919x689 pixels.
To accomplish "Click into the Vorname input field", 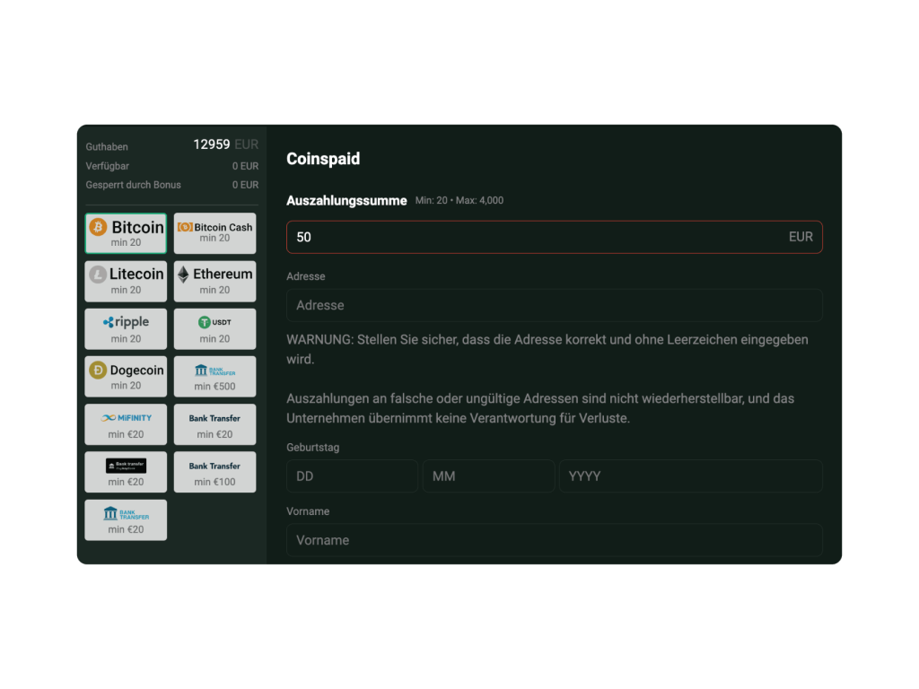I will [555, 540].
